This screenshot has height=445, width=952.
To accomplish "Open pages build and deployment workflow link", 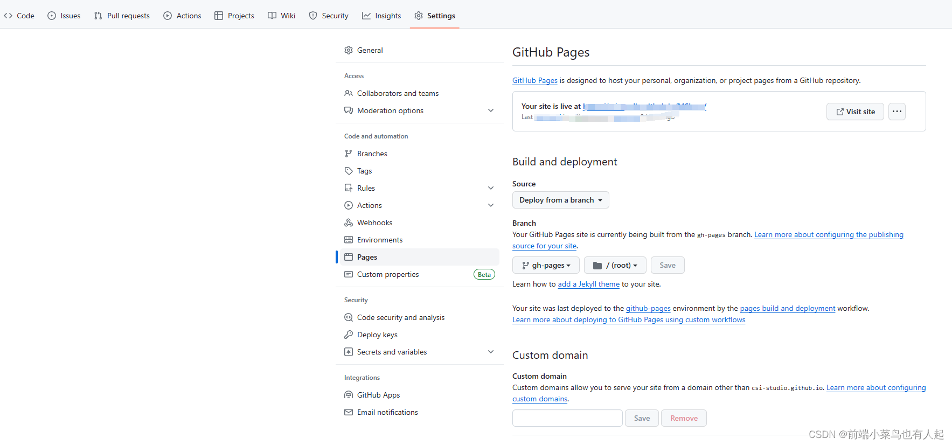I will [788, 308].
